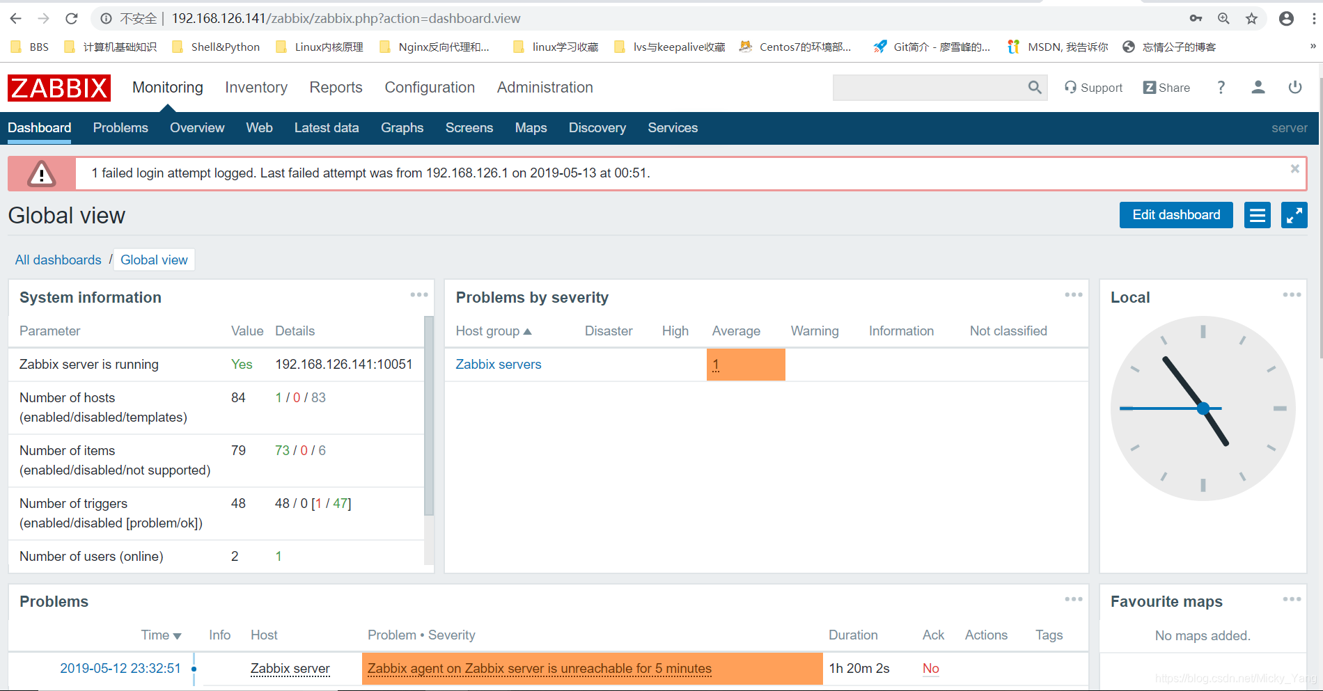Open the Centos7的环境部... bookmark

[795, 47]
